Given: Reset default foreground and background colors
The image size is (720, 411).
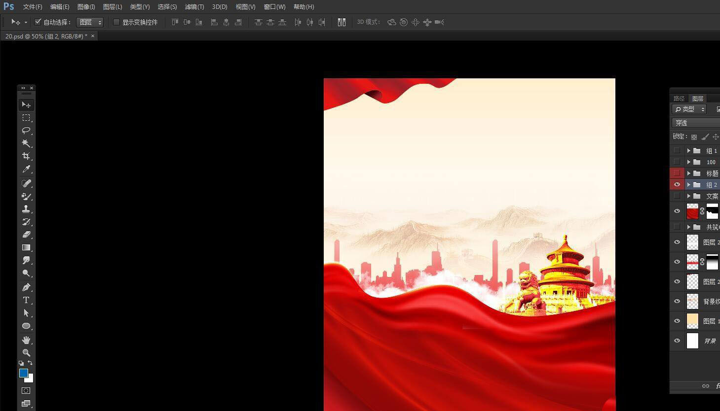Looking at the screenshot, I should click(x=21, y=363).
